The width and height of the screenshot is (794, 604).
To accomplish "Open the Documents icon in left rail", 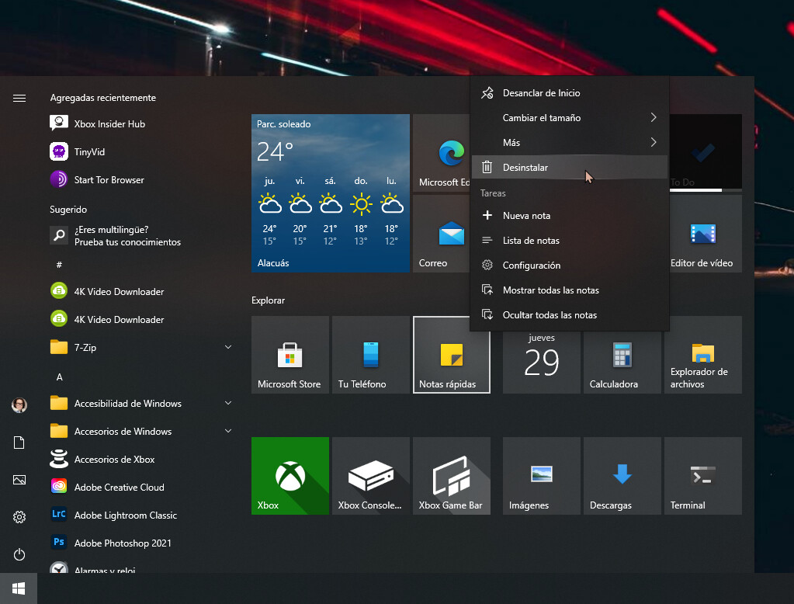I will click(19, 443).
